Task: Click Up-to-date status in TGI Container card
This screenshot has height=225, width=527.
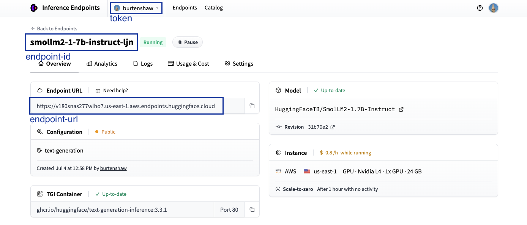Action: point(111,194)
